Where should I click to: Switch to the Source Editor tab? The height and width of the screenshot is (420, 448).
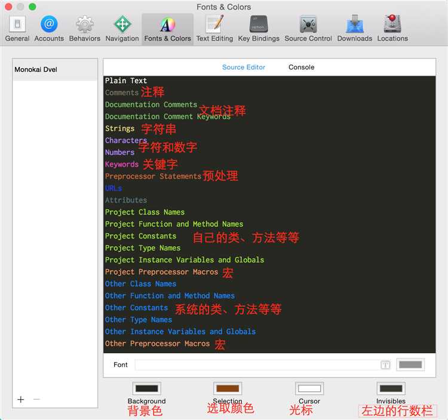[244, 67]
